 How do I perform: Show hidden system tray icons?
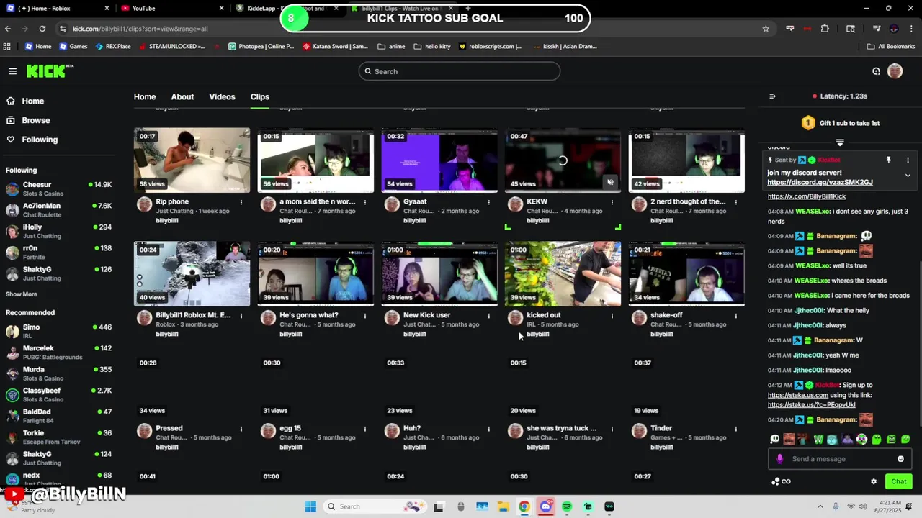(x=821, y=506)
